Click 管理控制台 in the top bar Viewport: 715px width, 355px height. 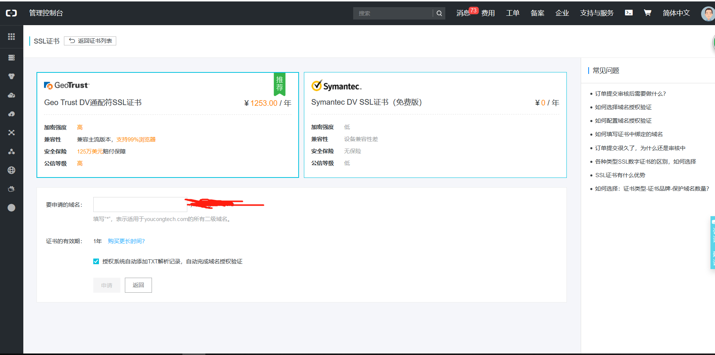(46, 13)
